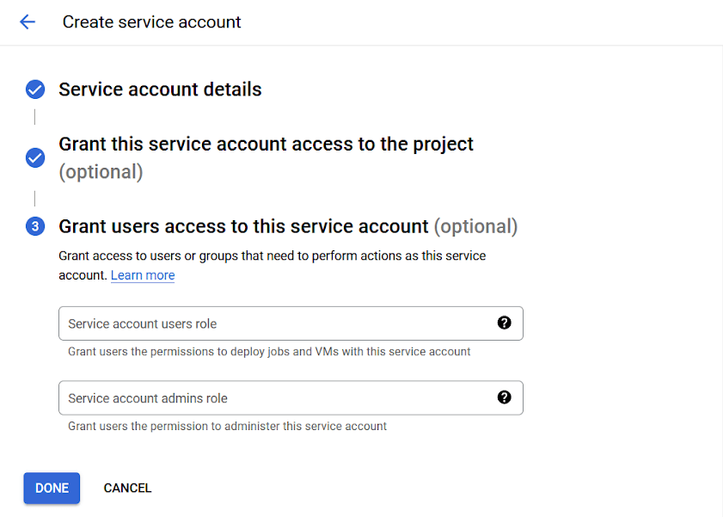The width and height of the screenshot is (723, 517).
Task: Focus the Service account users role field
Action: coord(275,323)
